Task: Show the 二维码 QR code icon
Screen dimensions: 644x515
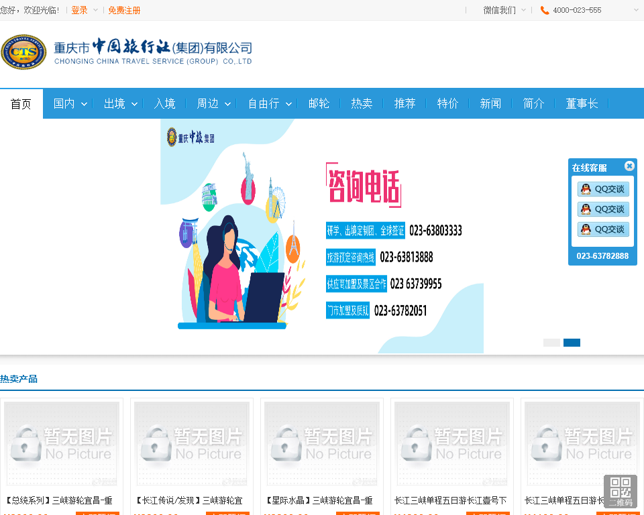Action: coord(621,492)
